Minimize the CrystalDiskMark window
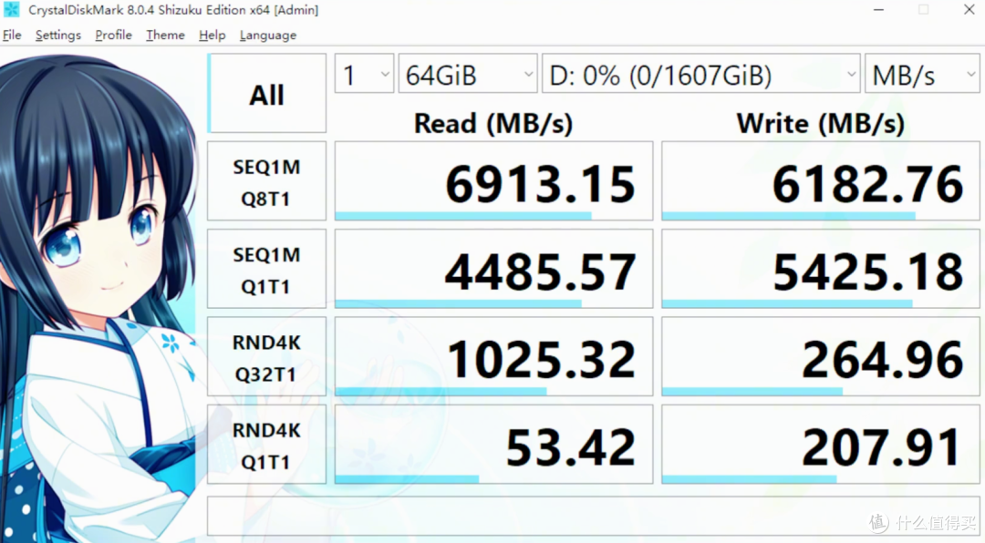 pyautogui.click(x=879, y=10)
